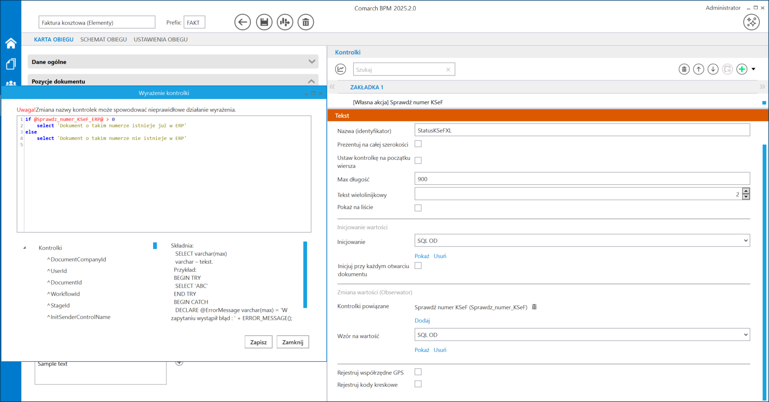This screenshot has width=769, height=402.
Task: Click the save diskette icon
Action: pos(264,22)
